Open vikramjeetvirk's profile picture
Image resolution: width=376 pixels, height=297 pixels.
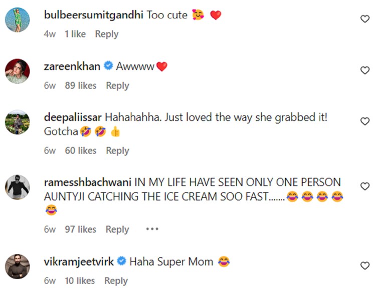click(17, 266)
